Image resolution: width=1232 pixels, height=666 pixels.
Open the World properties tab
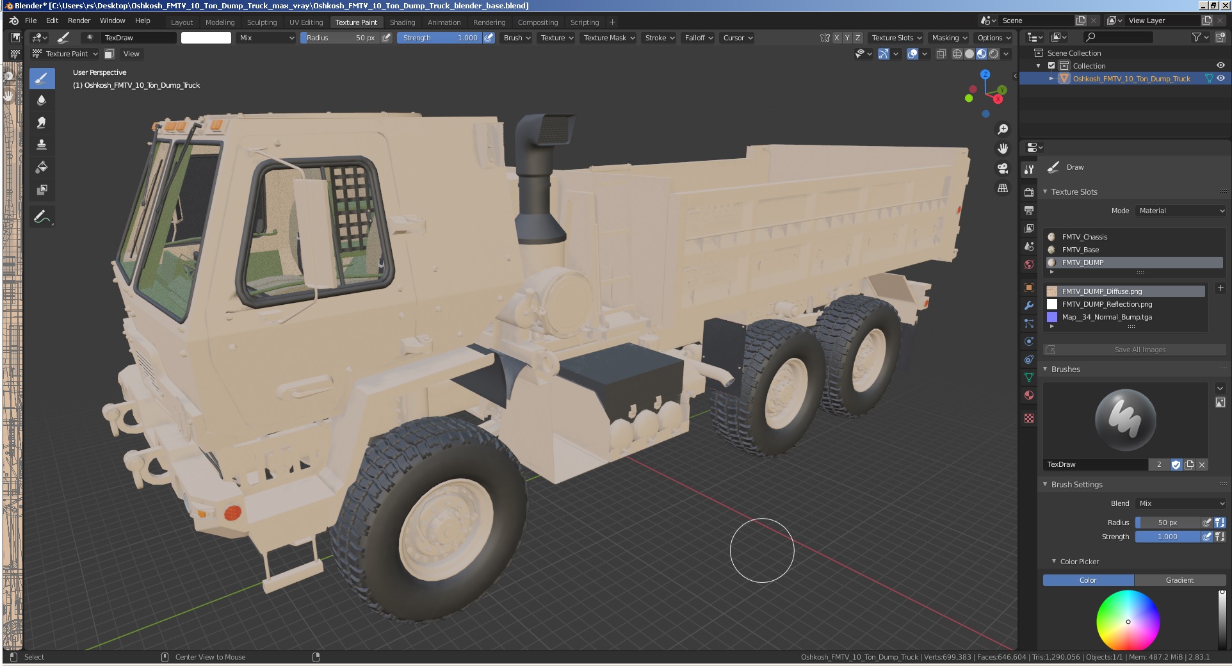point(1029,264)
